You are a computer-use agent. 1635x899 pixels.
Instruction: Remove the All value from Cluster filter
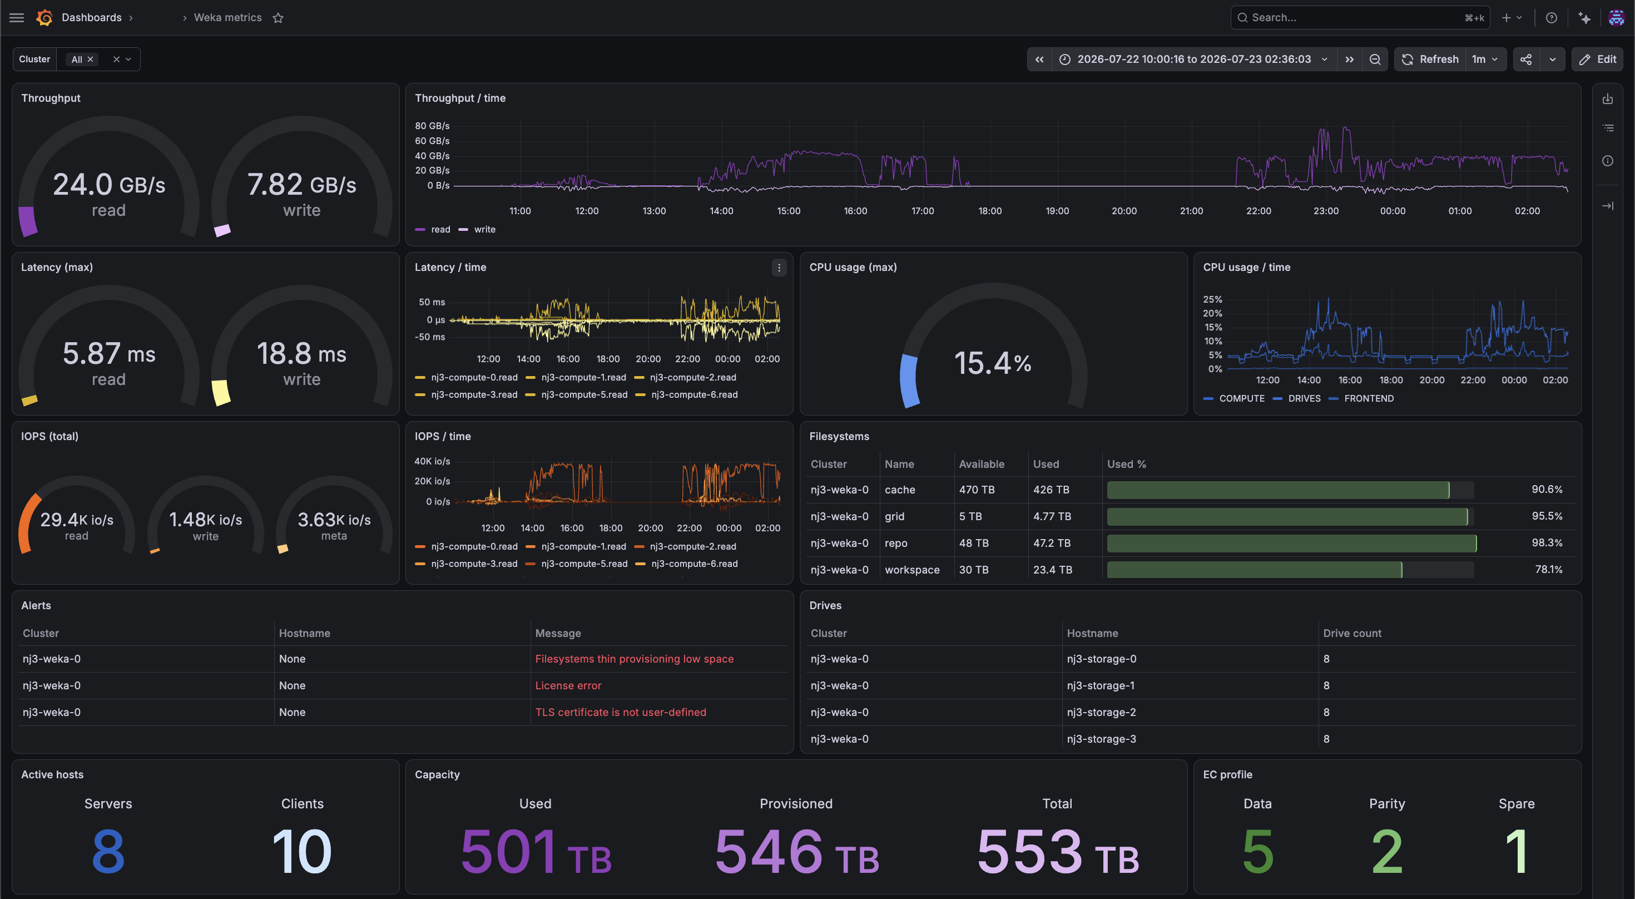tap(90, 59)
